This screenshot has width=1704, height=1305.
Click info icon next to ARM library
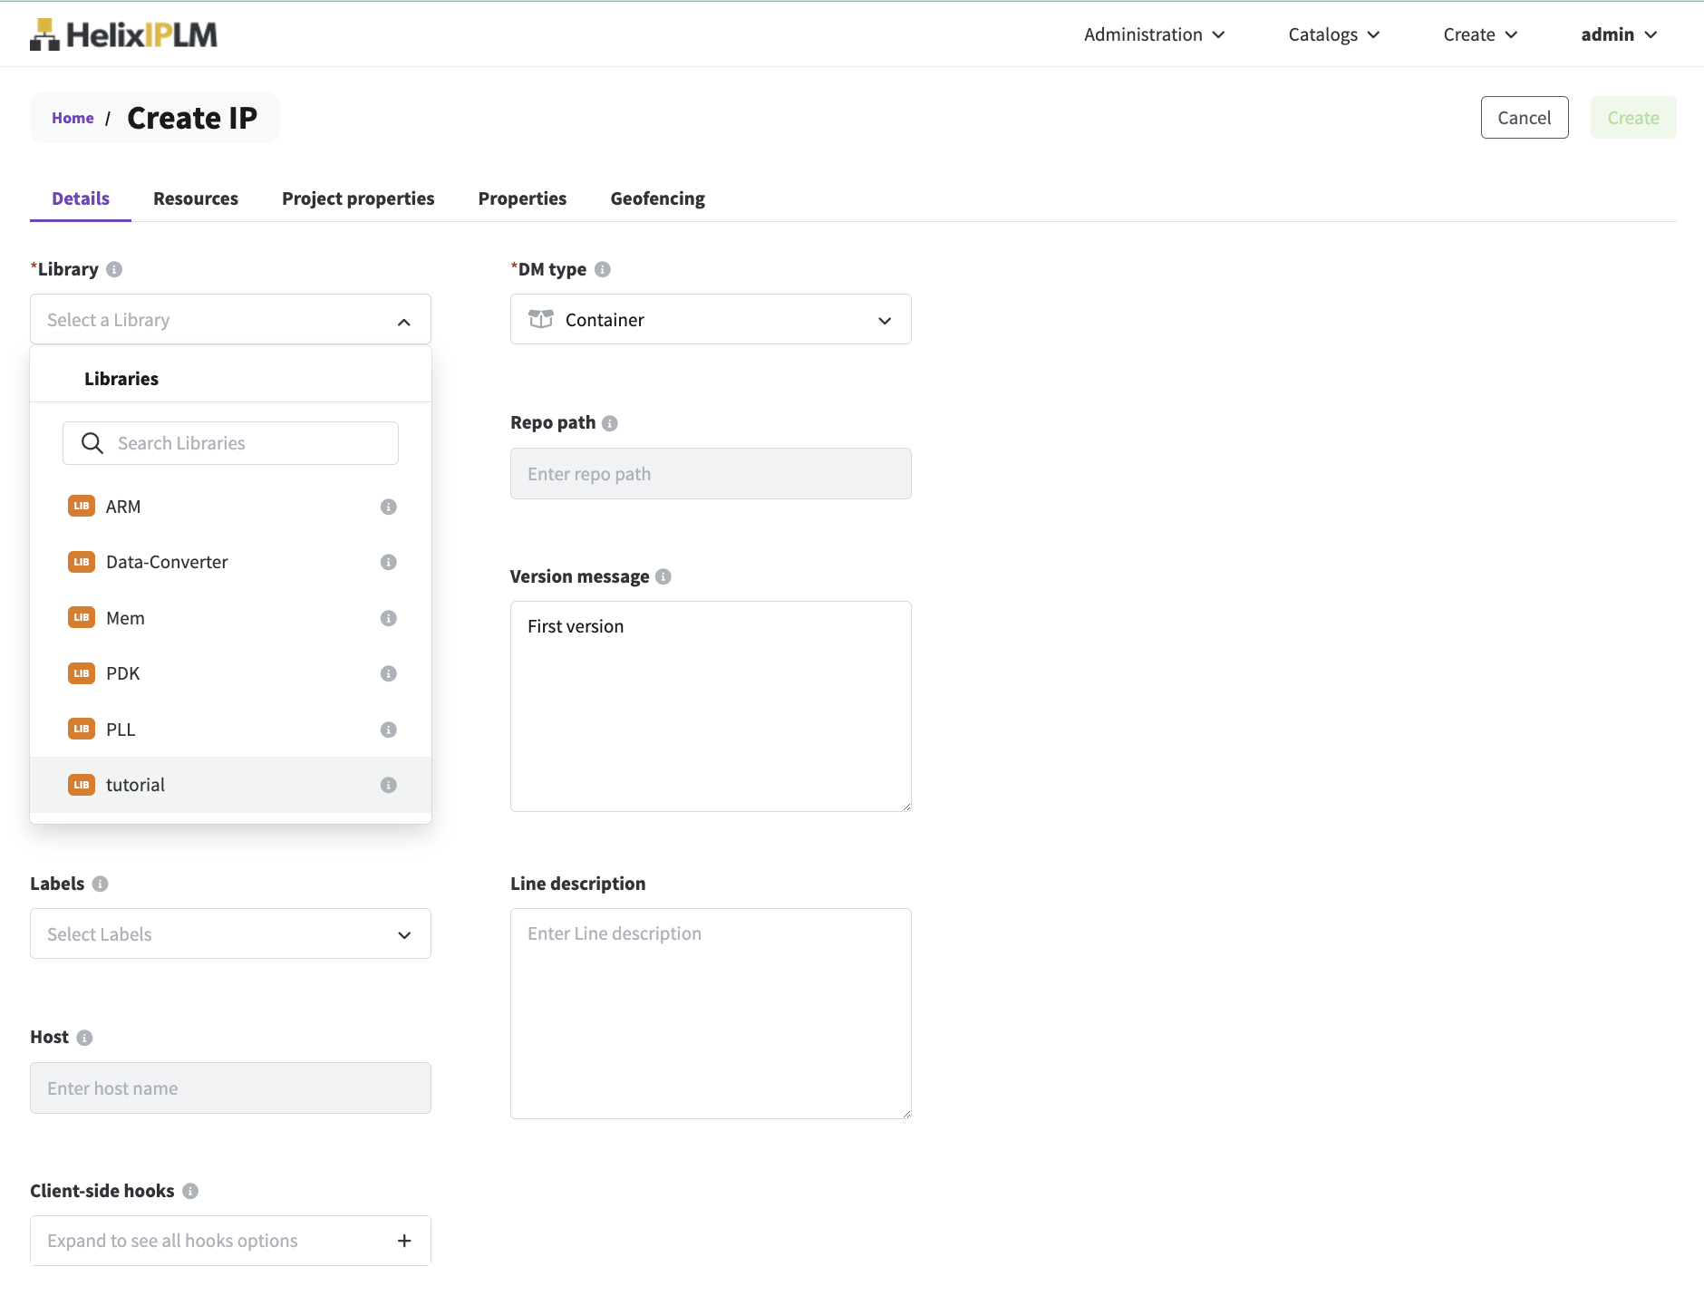(388, 507)
